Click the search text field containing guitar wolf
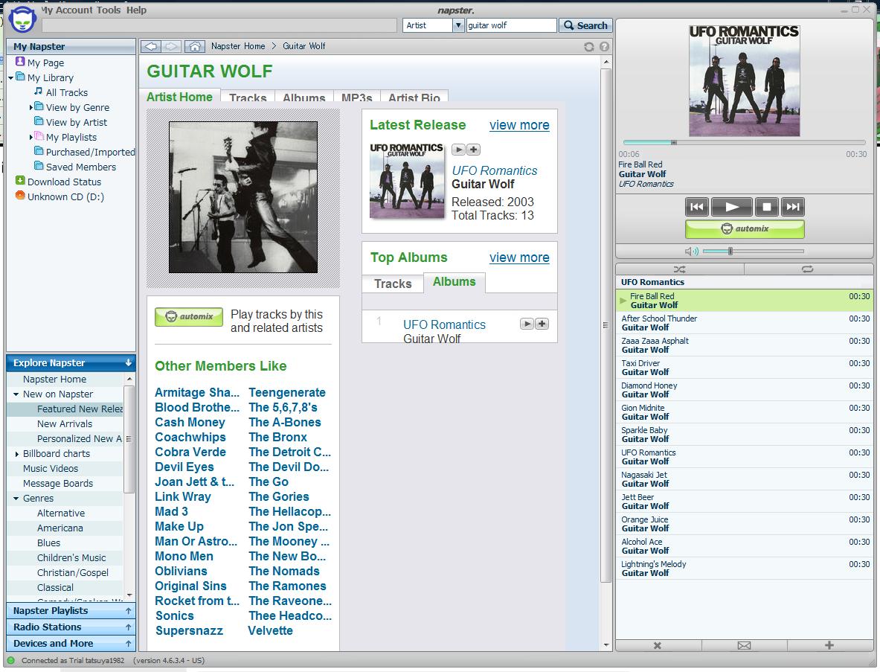Viewport: 880px width, 672px height. click(511, 25)
